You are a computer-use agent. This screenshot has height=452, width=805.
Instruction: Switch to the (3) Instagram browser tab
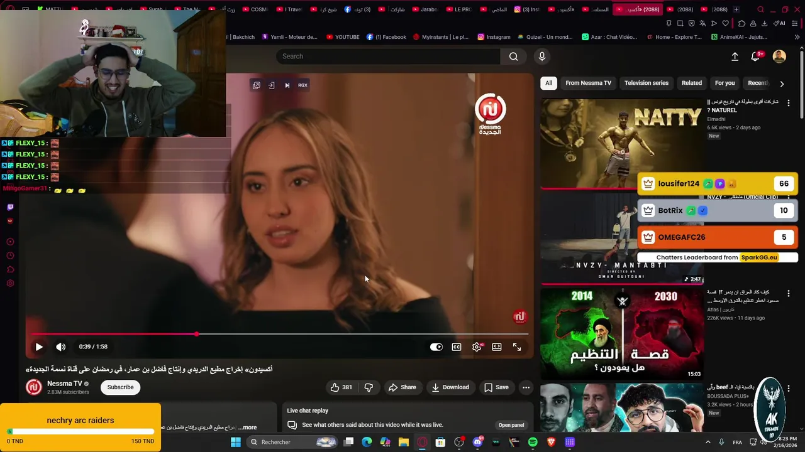click(526, 9)
